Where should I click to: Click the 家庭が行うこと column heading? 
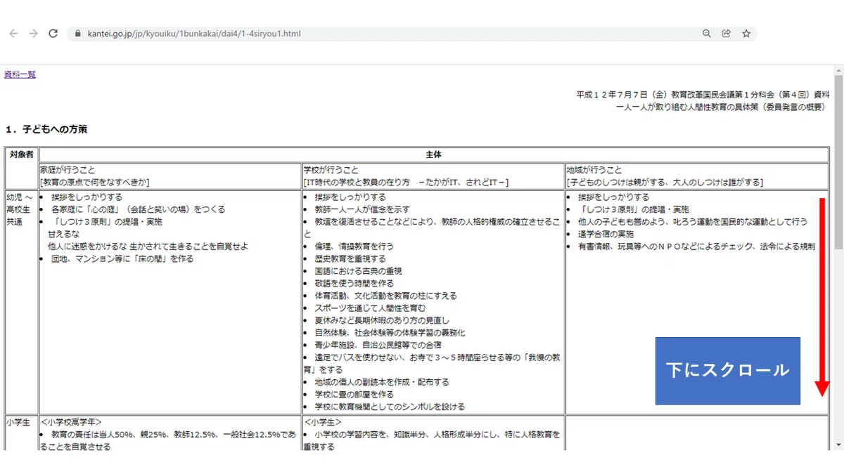point(67,170)
